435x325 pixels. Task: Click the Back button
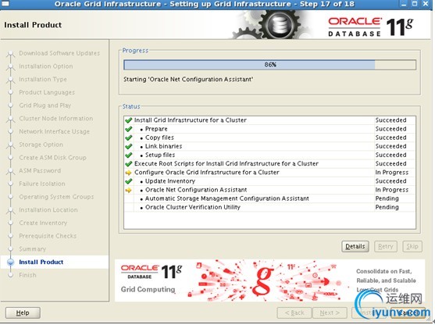(294, 312)
